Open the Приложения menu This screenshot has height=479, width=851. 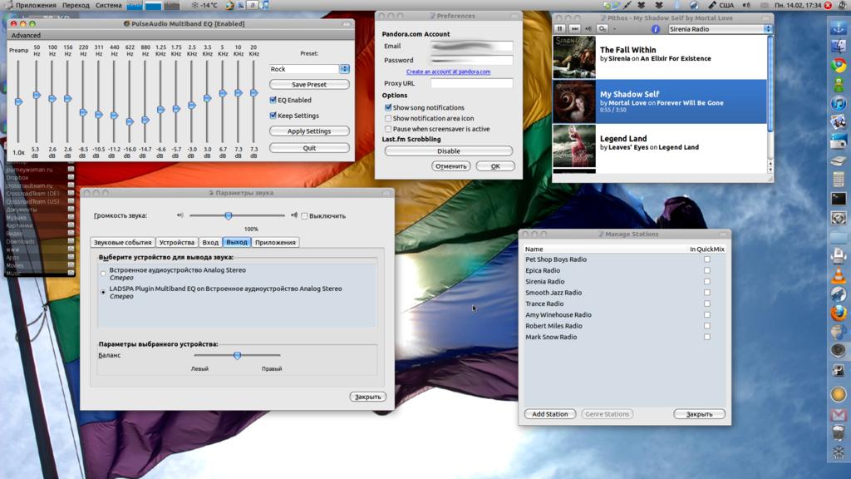pos(36,6)
